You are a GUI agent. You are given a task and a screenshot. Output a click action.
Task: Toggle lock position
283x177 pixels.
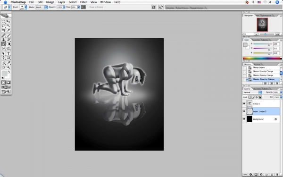coord(257,97)
